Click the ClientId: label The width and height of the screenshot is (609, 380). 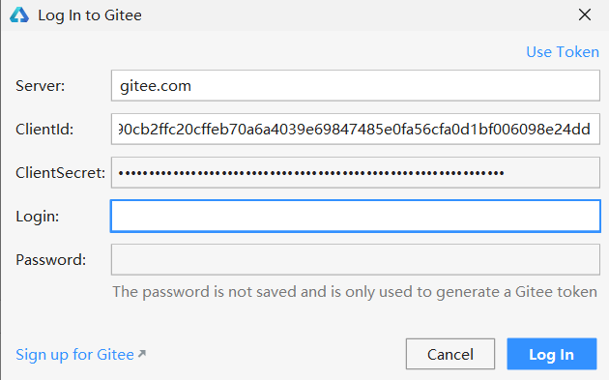(44, 130)
